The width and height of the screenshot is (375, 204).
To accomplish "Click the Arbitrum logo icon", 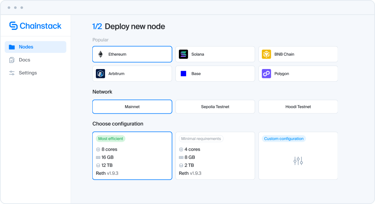I will pos(100,73).
